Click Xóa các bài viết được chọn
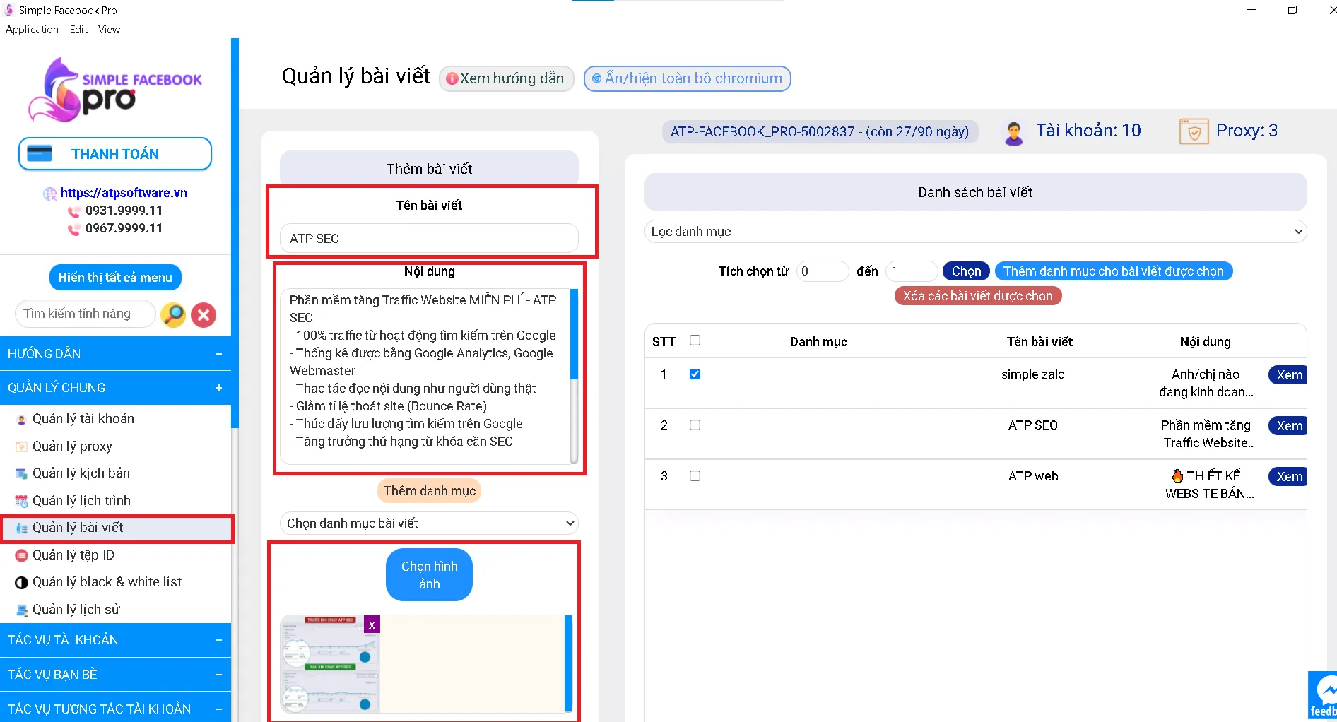The height and width of the screenshot is (722, 1337). coord(977,295)
